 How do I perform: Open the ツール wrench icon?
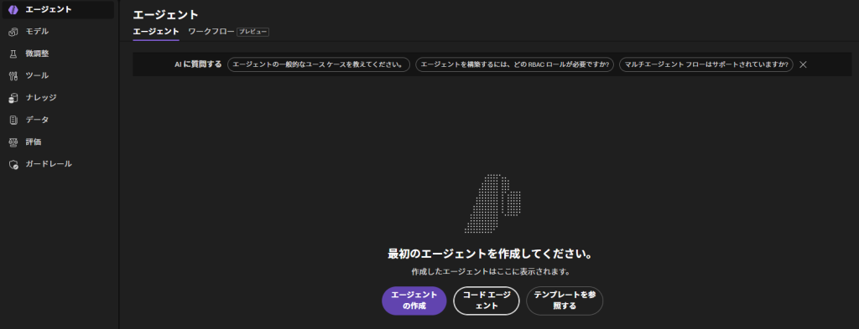(x=13, y=75)
